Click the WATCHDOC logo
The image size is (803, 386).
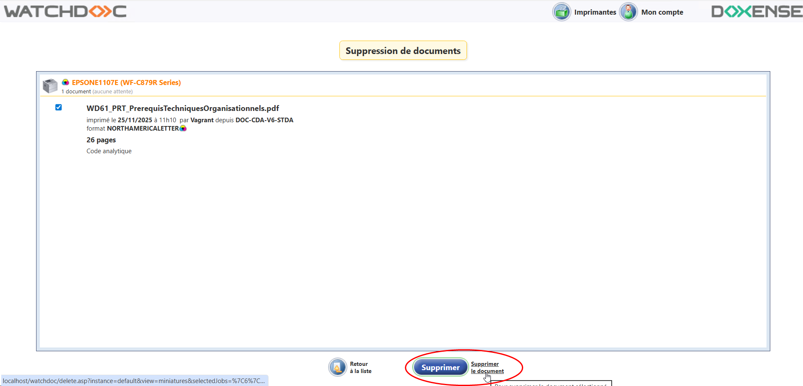point(65,11)
